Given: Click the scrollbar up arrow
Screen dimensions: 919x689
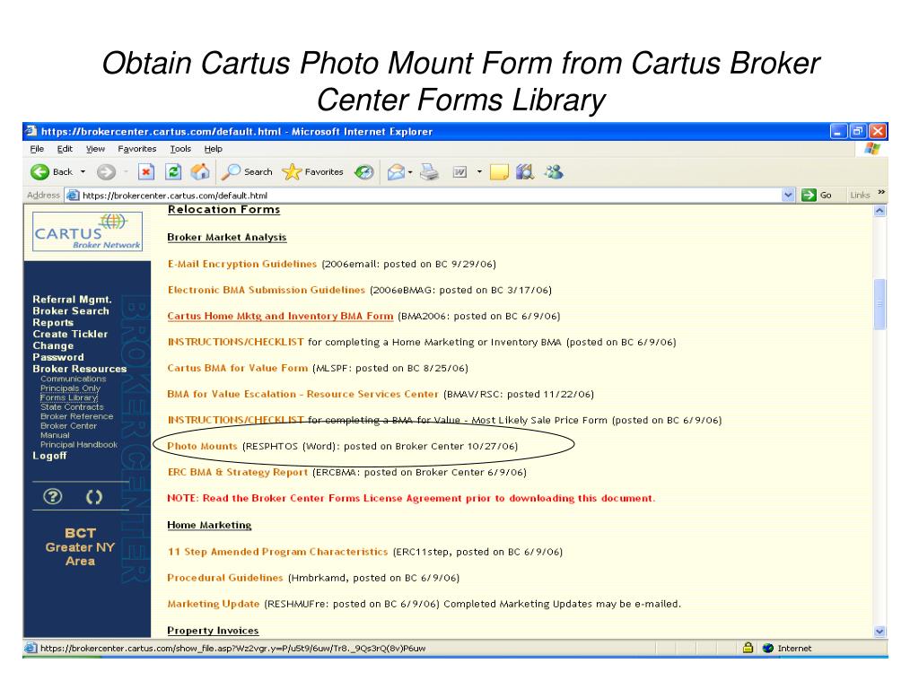Looking at the screenshot, I should point(880,211).
